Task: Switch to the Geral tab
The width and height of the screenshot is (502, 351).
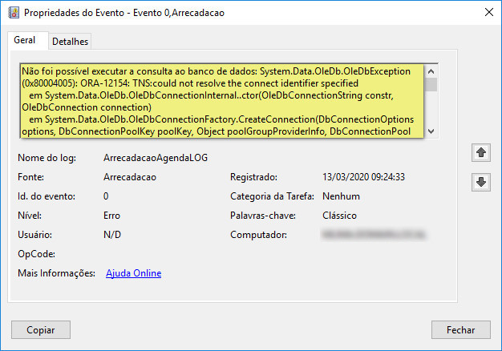Action: [25, 40]
